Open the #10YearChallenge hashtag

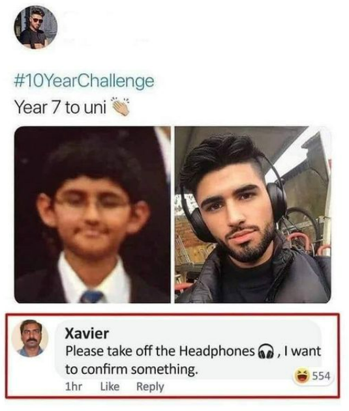85,81
